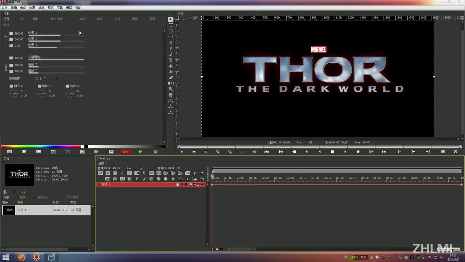Toggle the 不透明度 checkbox
This screenshot has width=465, height=262.
(11, 58)
